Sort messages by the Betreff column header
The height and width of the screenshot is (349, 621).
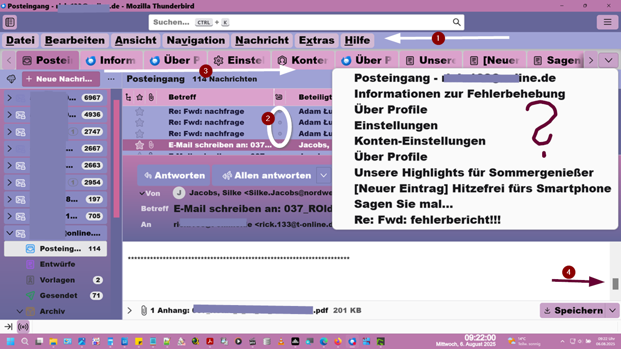click(x=182, y=97)
